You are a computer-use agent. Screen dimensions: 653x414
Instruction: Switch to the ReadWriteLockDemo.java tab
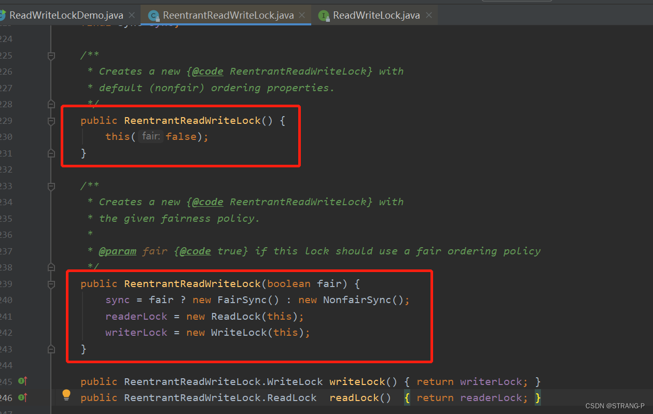[66, 15]
